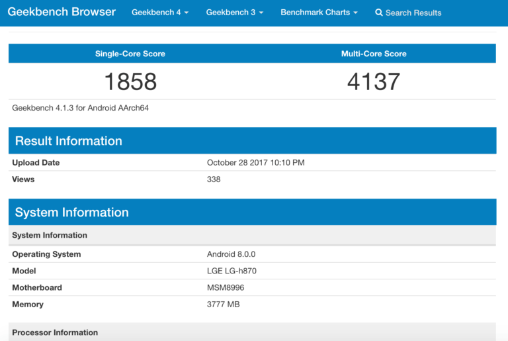Open the Geekbench 4 dropdown menu

tap(159, 13)
